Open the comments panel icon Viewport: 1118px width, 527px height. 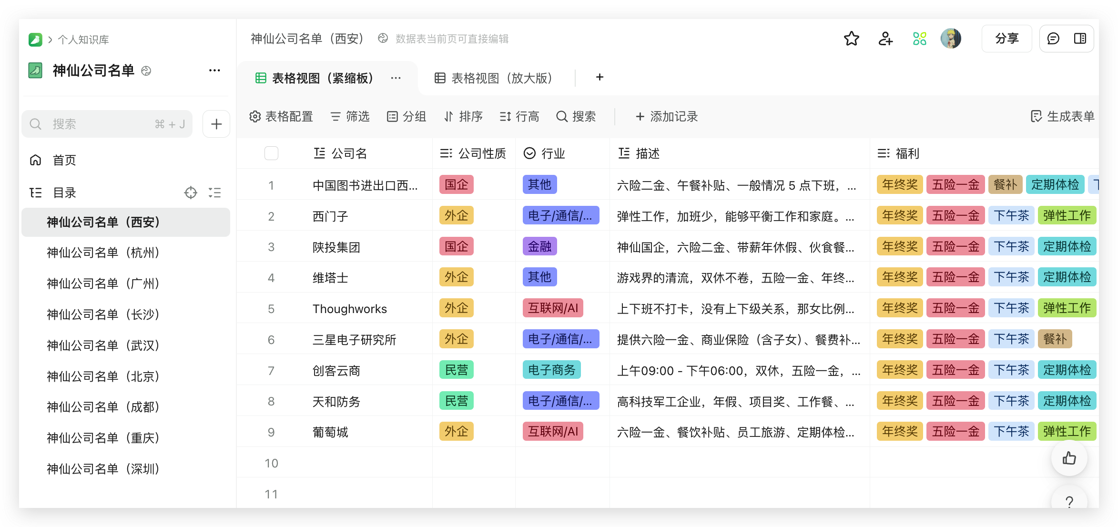coord(1053,39)
